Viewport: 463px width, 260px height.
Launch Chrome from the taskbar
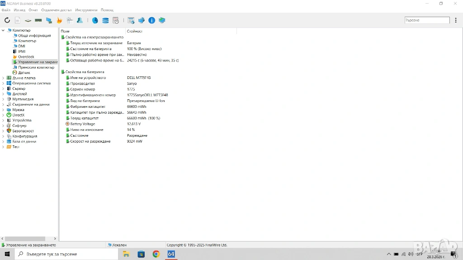[x=156, y=254]
